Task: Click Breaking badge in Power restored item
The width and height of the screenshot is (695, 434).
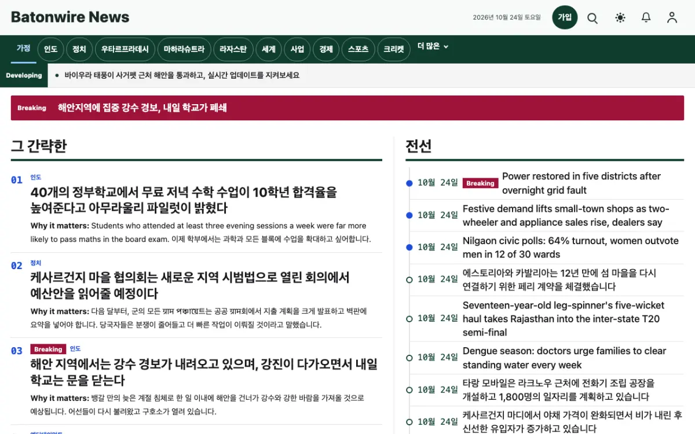Action: [480, 183]
